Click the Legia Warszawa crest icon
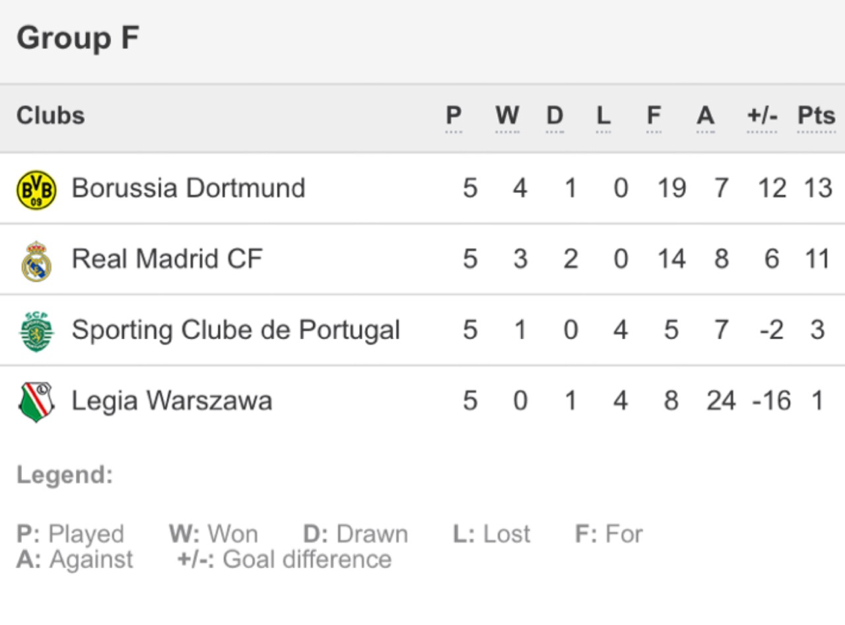The image size is (845, 625). pos(36,402)
